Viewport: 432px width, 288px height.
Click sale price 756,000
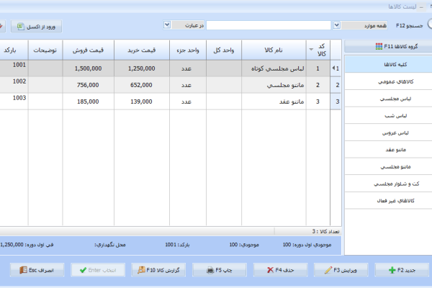click(x=88, y=85)
